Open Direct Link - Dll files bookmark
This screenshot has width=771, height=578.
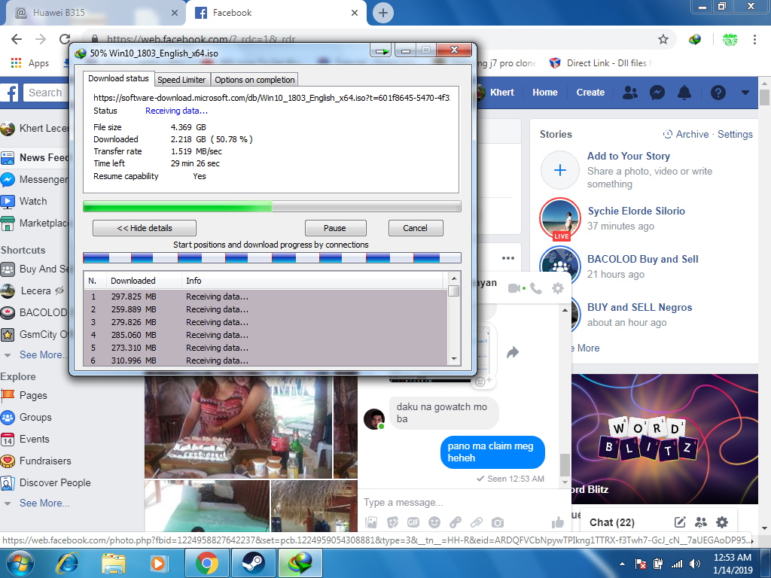[x=600, y=63]
